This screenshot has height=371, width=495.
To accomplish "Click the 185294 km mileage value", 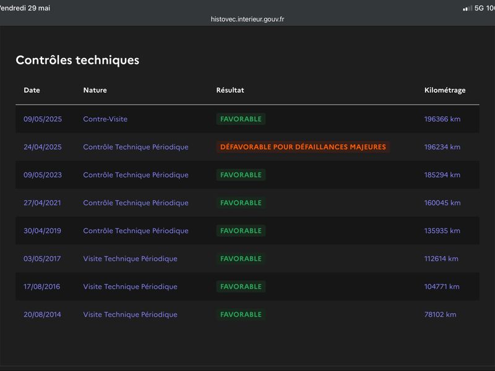I will coord(442,175).
